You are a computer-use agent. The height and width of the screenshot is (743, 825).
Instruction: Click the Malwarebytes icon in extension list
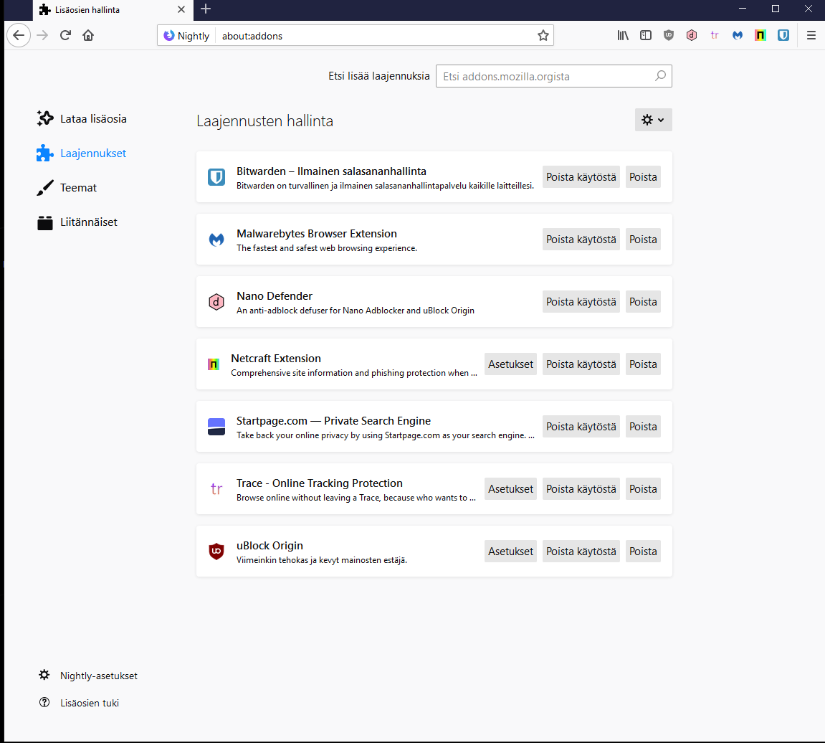pyautogui.click(x=216, y=240)
